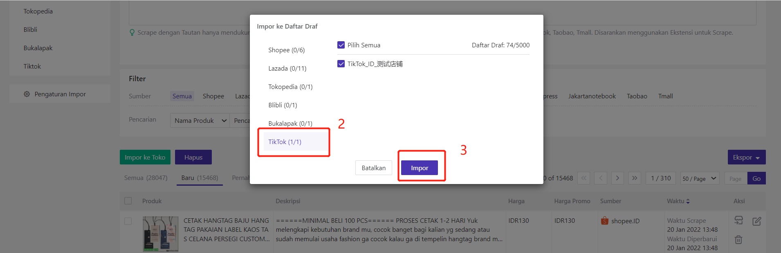Click the Sumber column header in table
Viewport: 781px width, 253px height.
coord(610,201)
